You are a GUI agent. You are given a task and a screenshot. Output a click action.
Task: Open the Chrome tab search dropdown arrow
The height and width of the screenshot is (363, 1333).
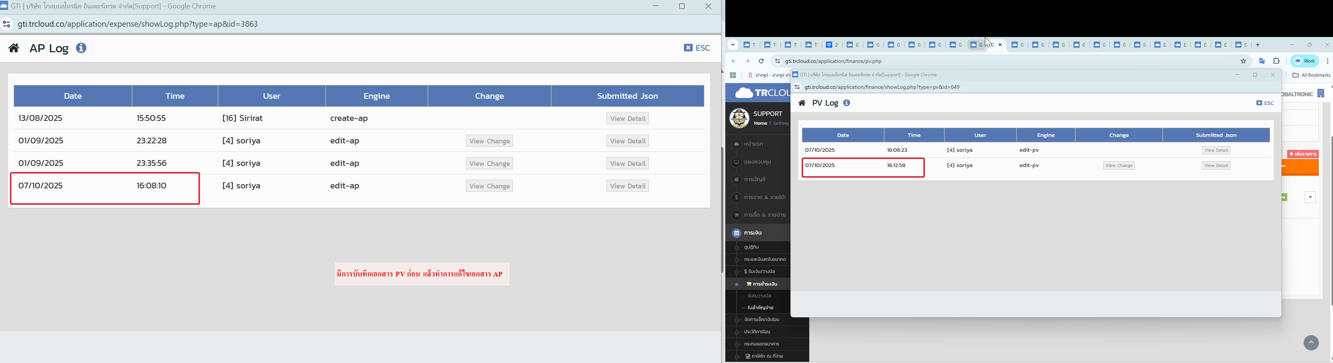[x=733, y=45]
